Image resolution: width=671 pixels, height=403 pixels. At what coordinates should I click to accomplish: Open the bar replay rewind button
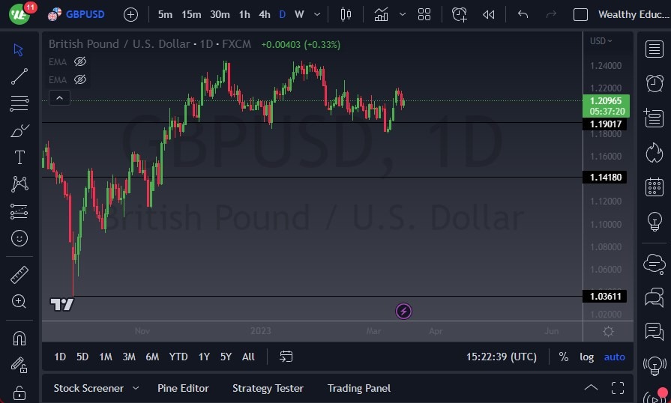[489, 14]
